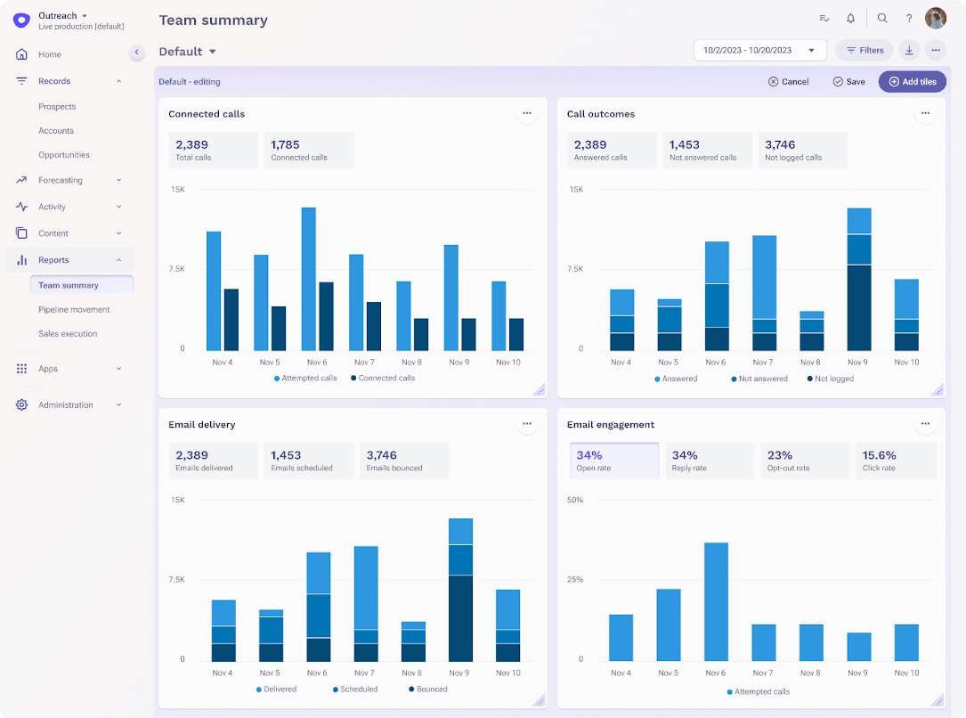Click the tasks checklist icon in the header
The width and height of the screenshot is (966, 718).
pos(824,18)
